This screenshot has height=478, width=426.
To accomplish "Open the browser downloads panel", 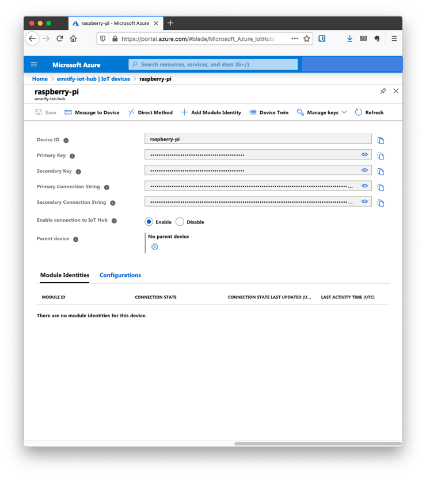I will click(x=350, y=39).
